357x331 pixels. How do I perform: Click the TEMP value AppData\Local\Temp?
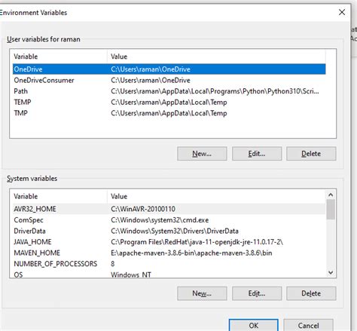(x=169, y=103)
